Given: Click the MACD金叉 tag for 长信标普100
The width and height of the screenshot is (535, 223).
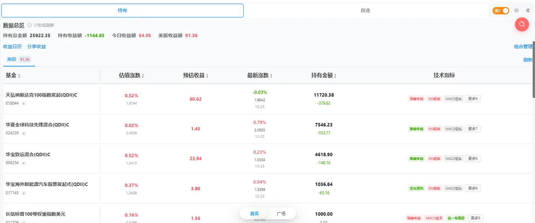Looking at the screenshot, I should [x=434, y=218].
